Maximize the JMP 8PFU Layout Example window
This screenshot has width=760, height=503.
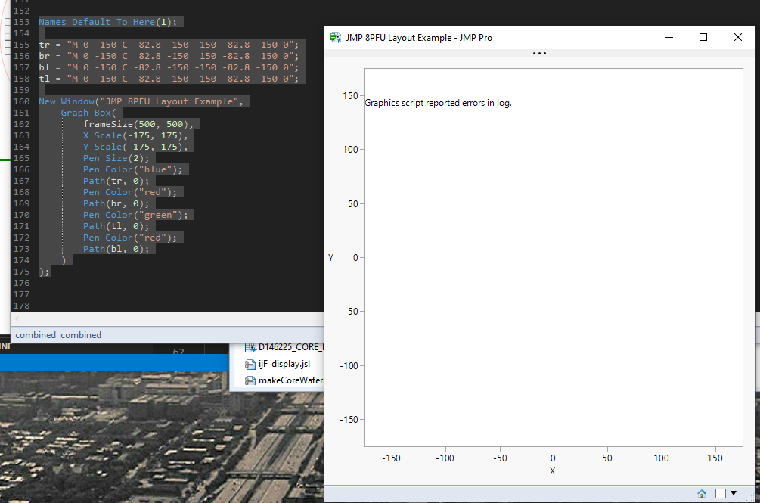point(703,37)
